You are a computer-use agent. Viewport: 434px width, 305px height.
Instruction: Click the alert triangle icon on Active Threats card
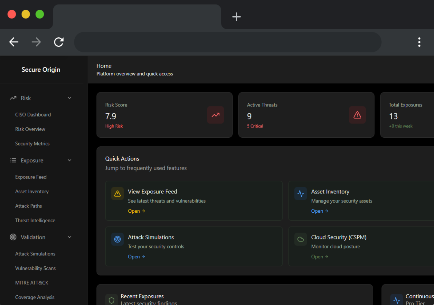click(x=357, y=115)
